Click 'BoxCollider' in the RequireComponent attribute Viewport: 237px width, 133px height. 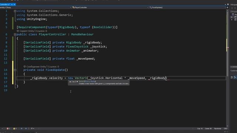pos(103,27)
